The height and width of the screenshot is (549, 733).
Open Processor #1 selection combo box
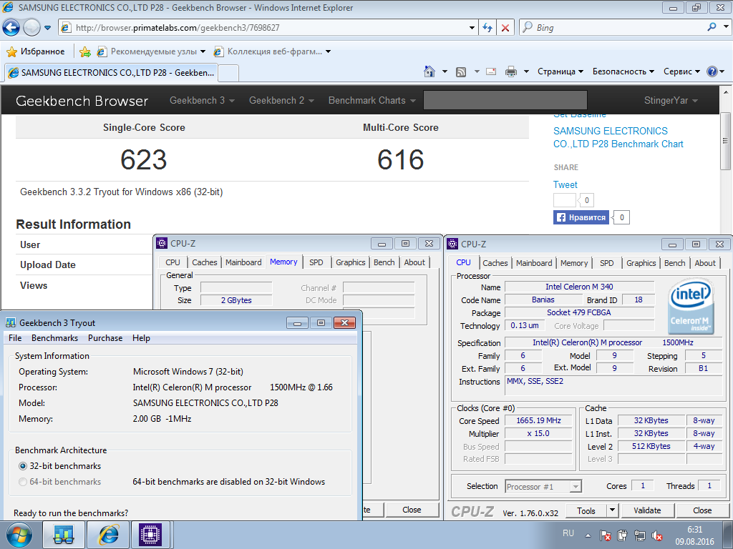click(x=543, y=486)
